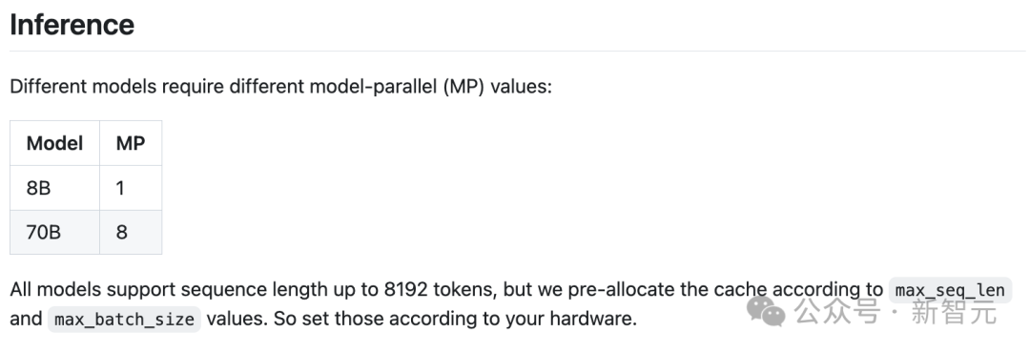Click the WeChat logo icon in watermark
Screen dimensions: 1030x353
[x=766, y=312]
